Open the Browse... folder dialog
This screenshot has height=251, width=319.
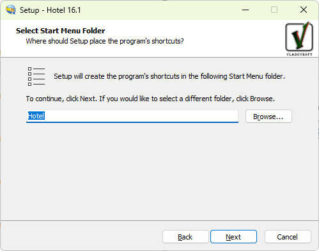pos(268,117)
